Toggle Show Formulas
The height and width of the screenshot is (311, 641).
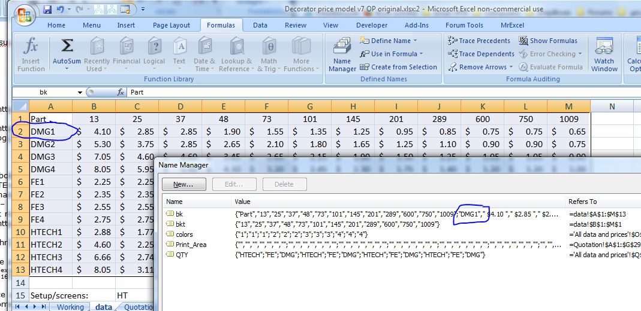(x=548, y=41)
